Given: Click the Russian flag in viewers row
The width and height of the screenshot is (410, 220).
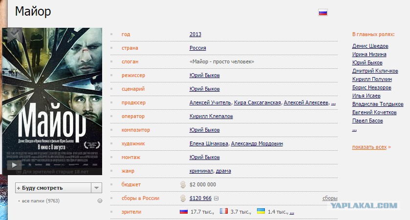Looking at the screenshot, I should (184, 211).
